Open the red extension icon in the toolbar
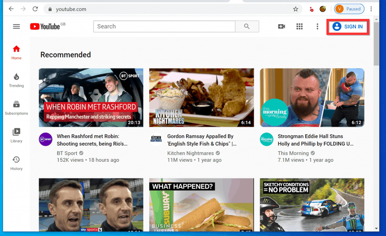This screenshot has height=236, width=386. pos(312,9)
